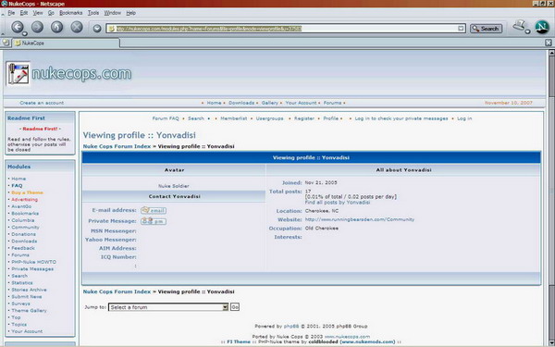Reload the page with the Reload button
The width and height of the screenshot is (555, 347).
[56, 27]
